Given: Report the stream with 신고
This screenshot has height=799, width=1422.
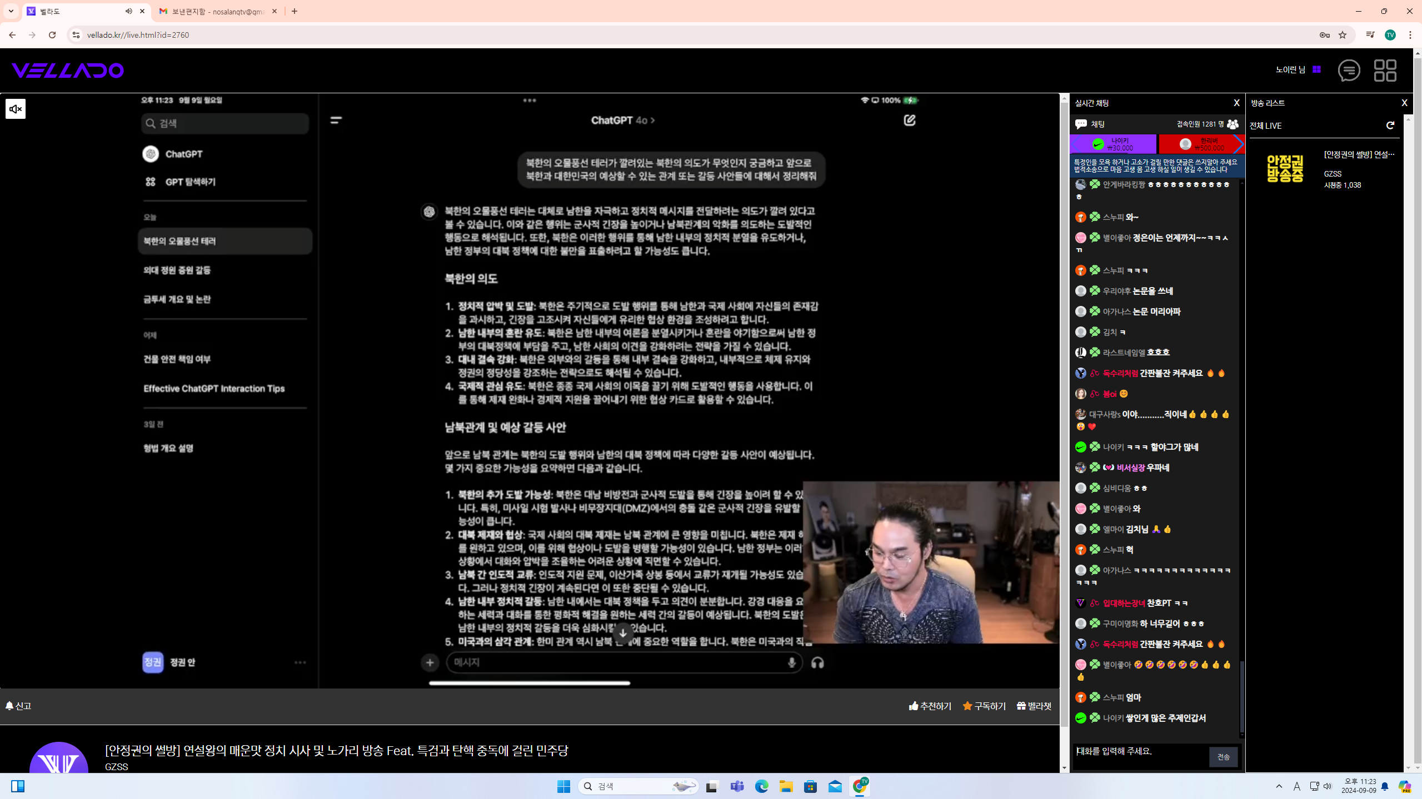Looking at the screenshot, I should click(x=18, y=706).
